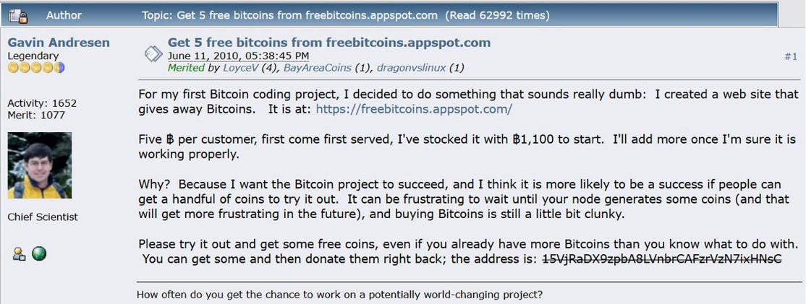
Task: Click the locked topic icon in header
Action: (x=19, y=14)
